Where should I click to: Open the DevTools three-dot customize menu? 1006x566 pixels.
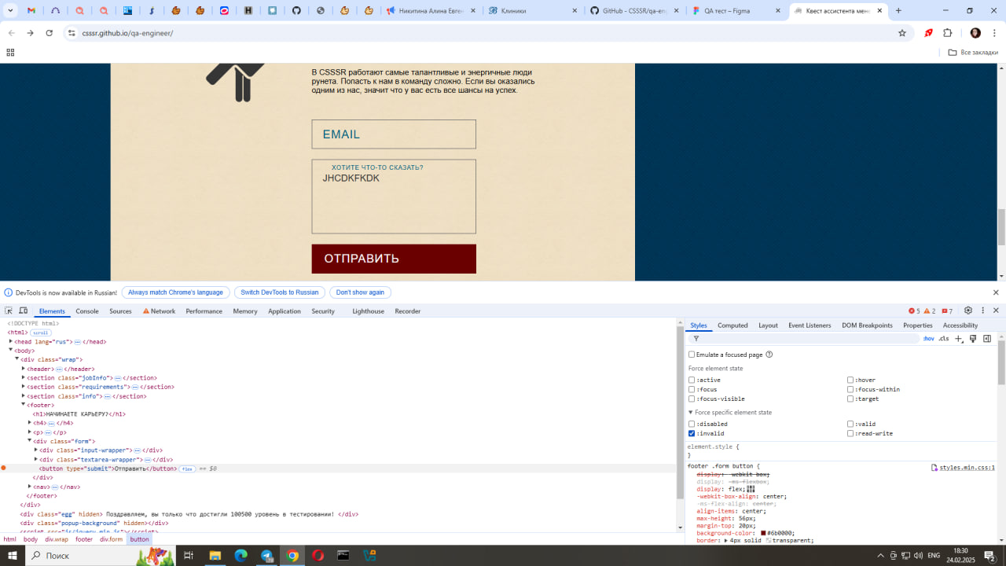tap(982, 311)
